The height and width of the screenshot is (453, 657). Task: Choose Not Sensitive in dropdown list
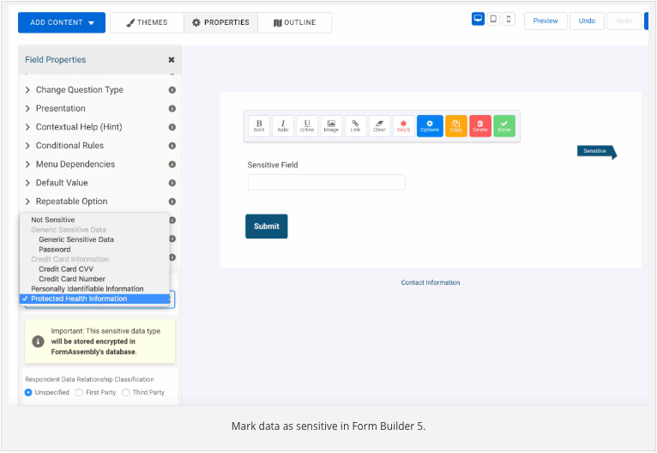tap(94, 220)
